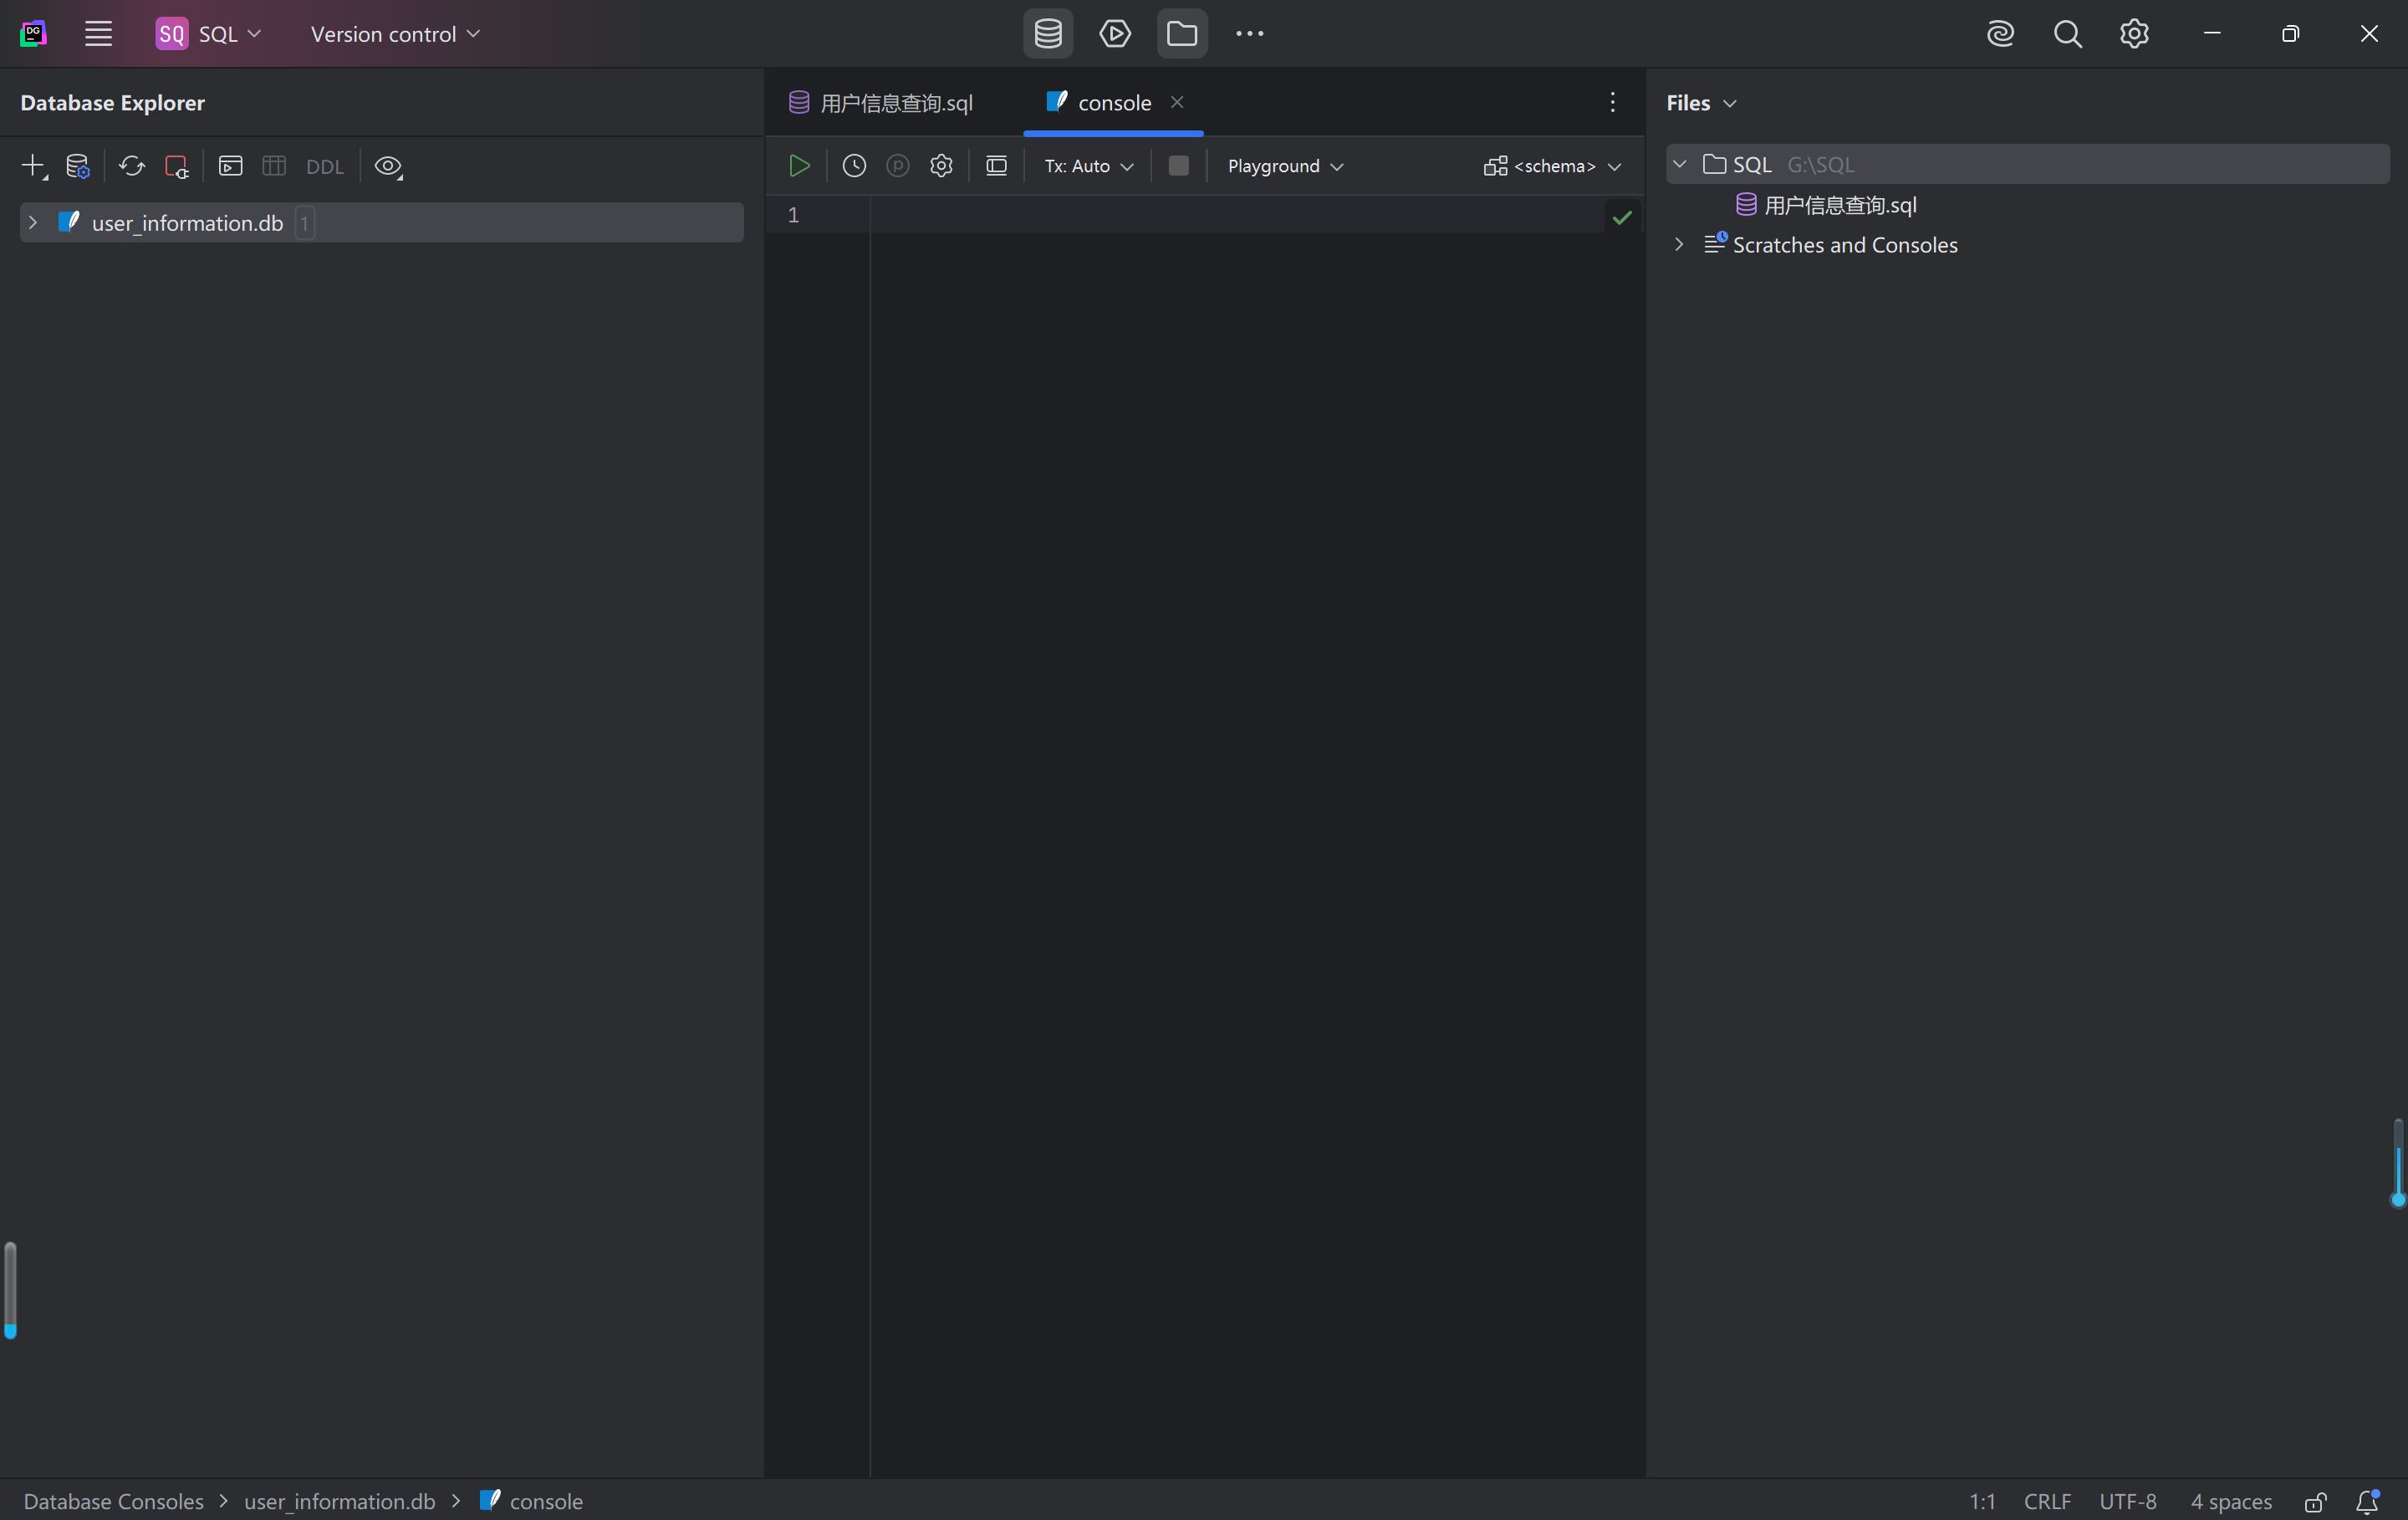Click user_information.db in the breadcrumb
Viewport: 2408px width, 1520px height.
pos(339,1501)
